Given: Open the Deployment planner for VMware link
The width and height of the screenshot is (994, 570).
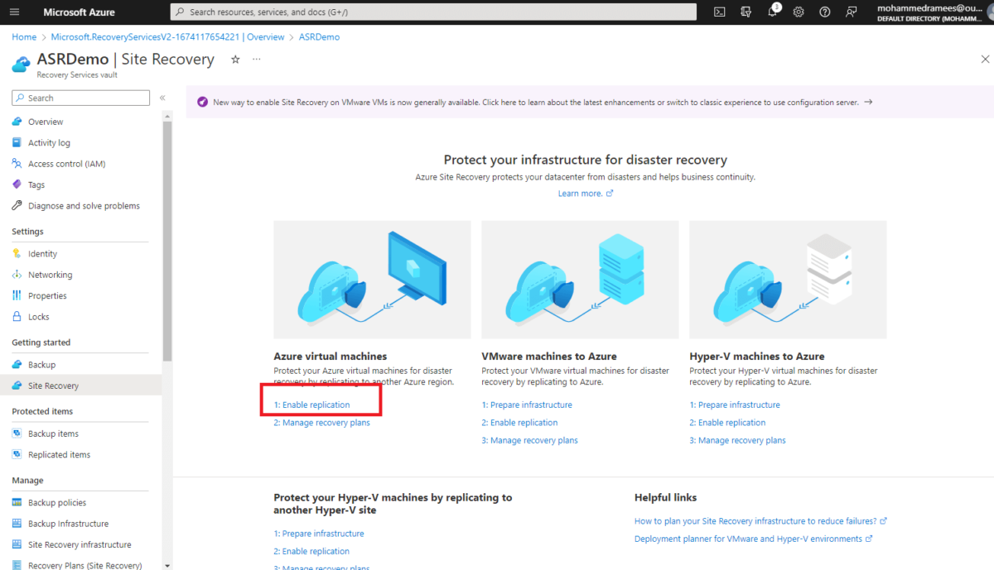Looking at the screenshot, I should tap(750, 539).
